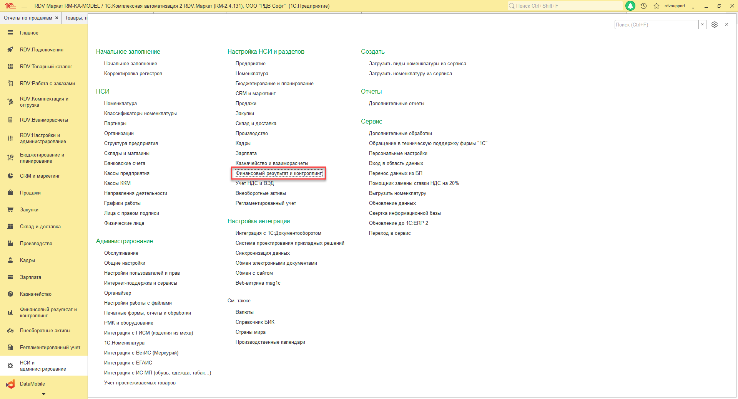Click the Кадры person icon
Viewport: 738px width, 399px height.
(x=10, y=261)
